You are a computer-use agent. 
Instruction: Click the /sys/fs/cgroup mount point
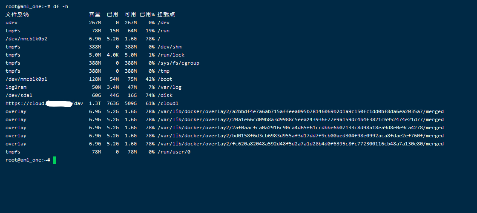click(x=178, y=63)
